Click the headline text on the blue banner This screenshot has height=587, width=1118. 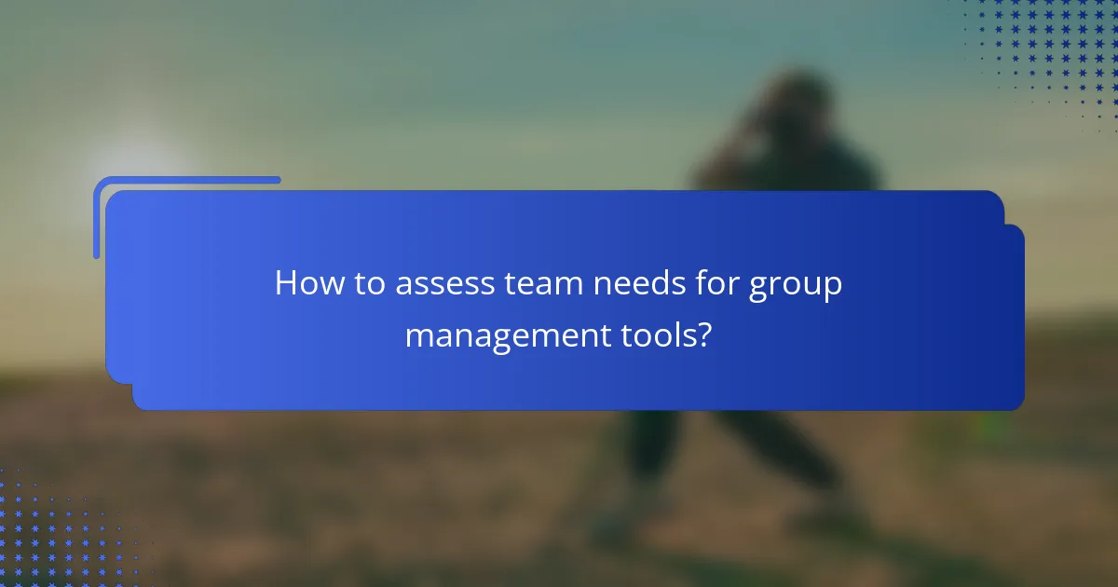(x=559, y=307)
